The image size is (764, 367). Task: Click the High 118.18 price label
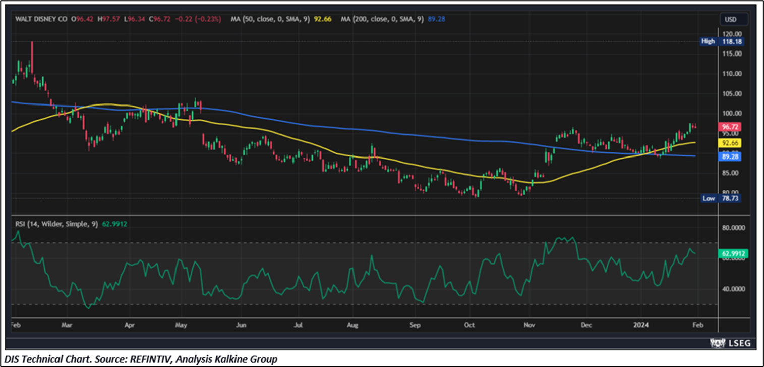(x=724, y=41)
